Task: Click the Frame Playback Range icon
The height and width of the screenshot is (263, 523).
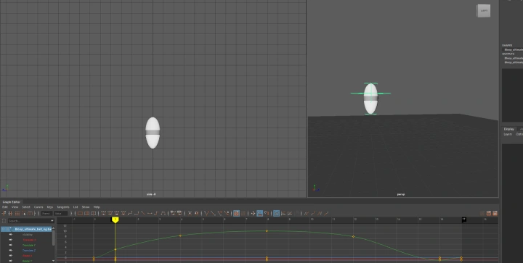Action: pyautogui.click(x=86, y=214)
